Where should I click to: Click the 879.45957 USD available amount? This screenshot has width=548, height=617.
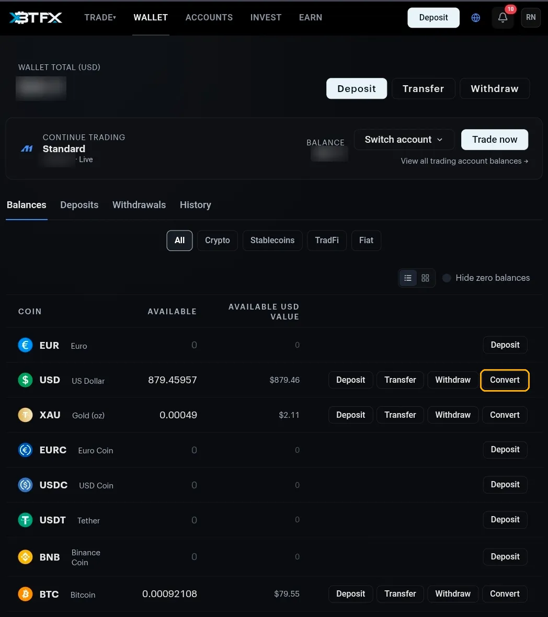(173, 380)
